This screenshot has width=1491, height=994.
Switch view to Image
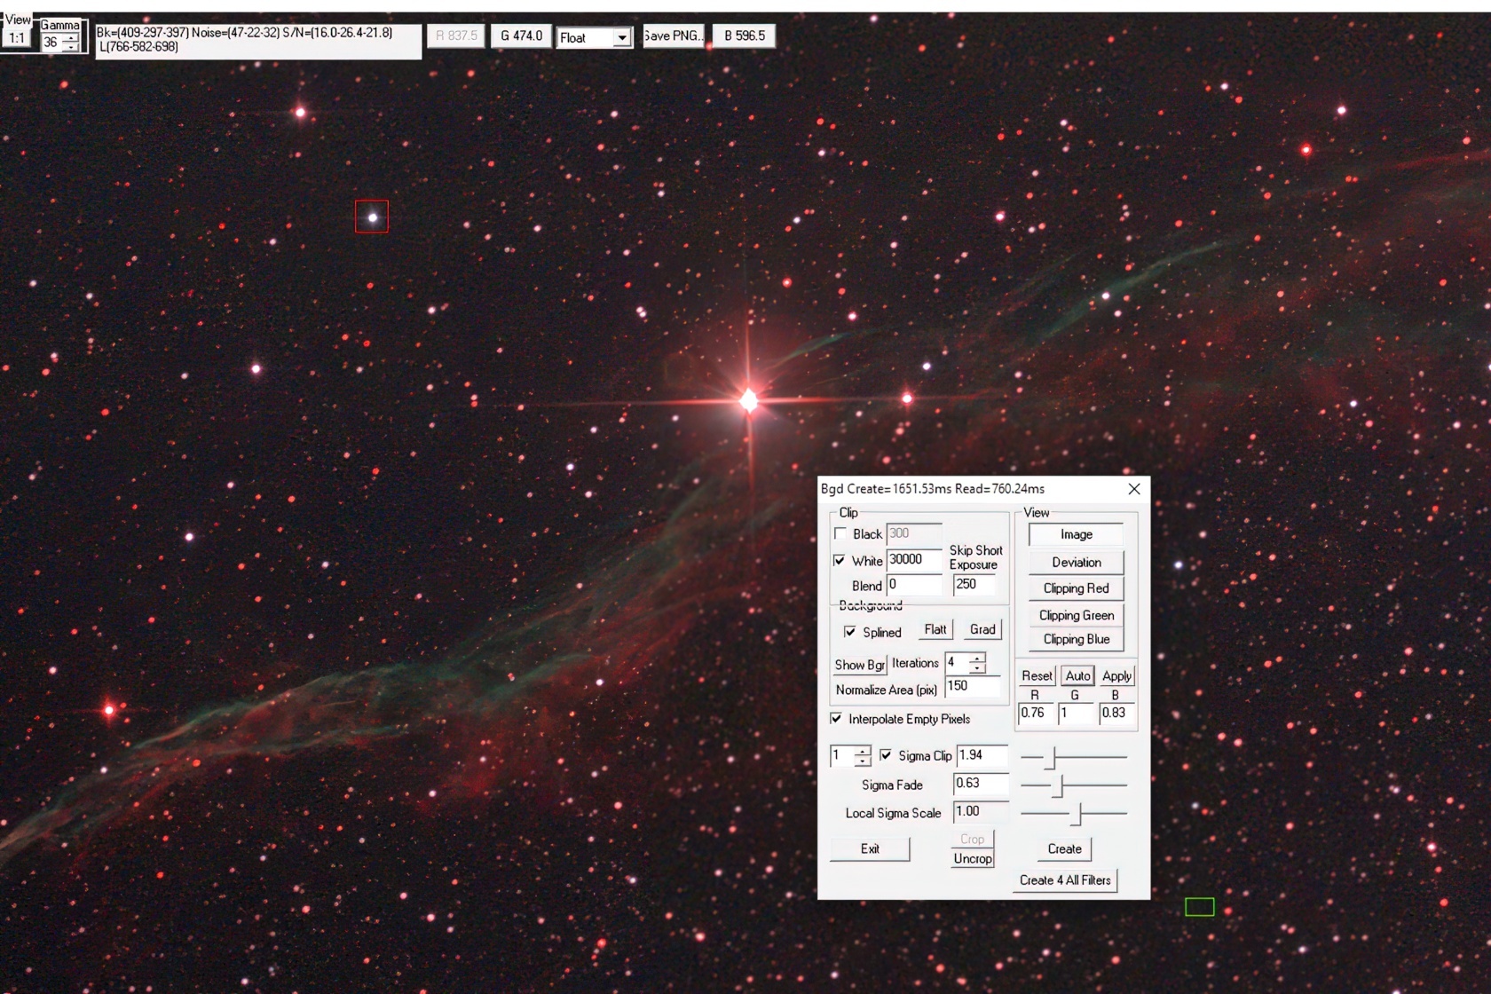tap(1077, 534)
